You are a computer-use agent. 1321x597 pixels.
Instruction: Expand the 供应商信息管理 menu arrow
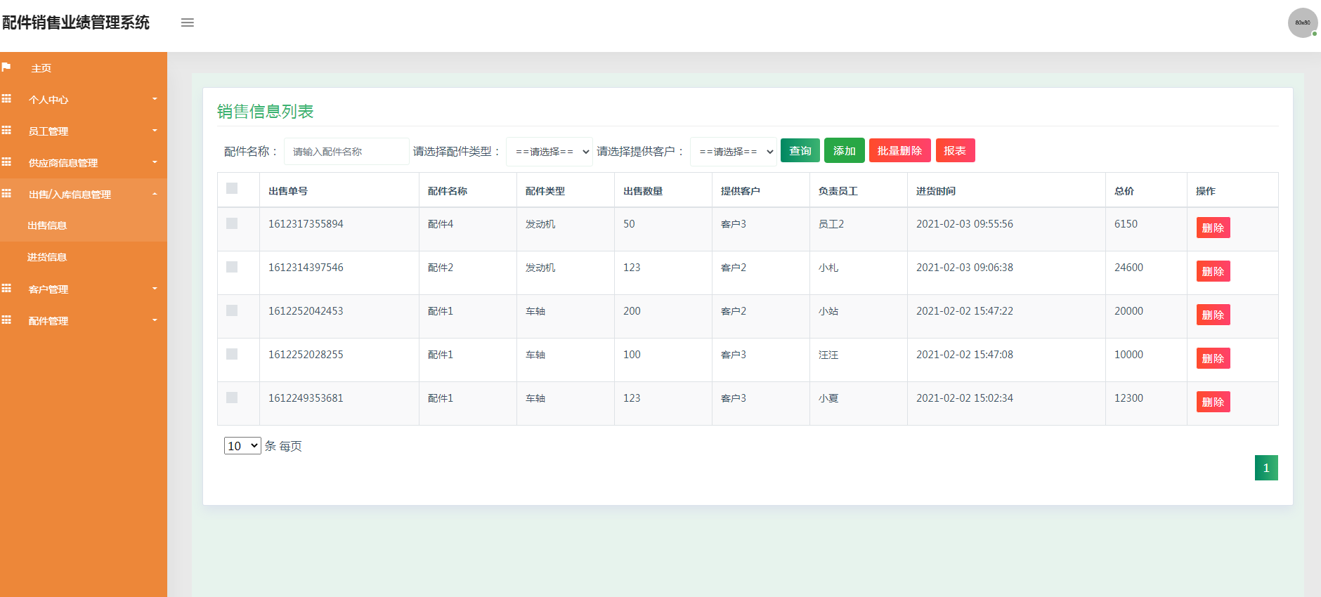pos(155,162)
